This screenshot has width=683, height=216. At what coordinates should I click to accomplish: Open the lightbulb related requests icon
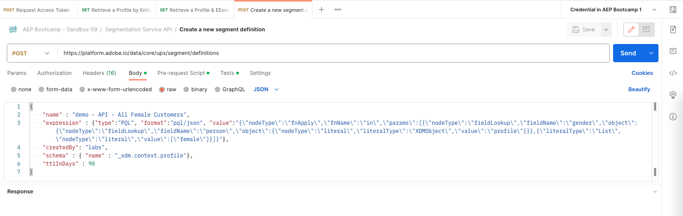click(673, 95)
